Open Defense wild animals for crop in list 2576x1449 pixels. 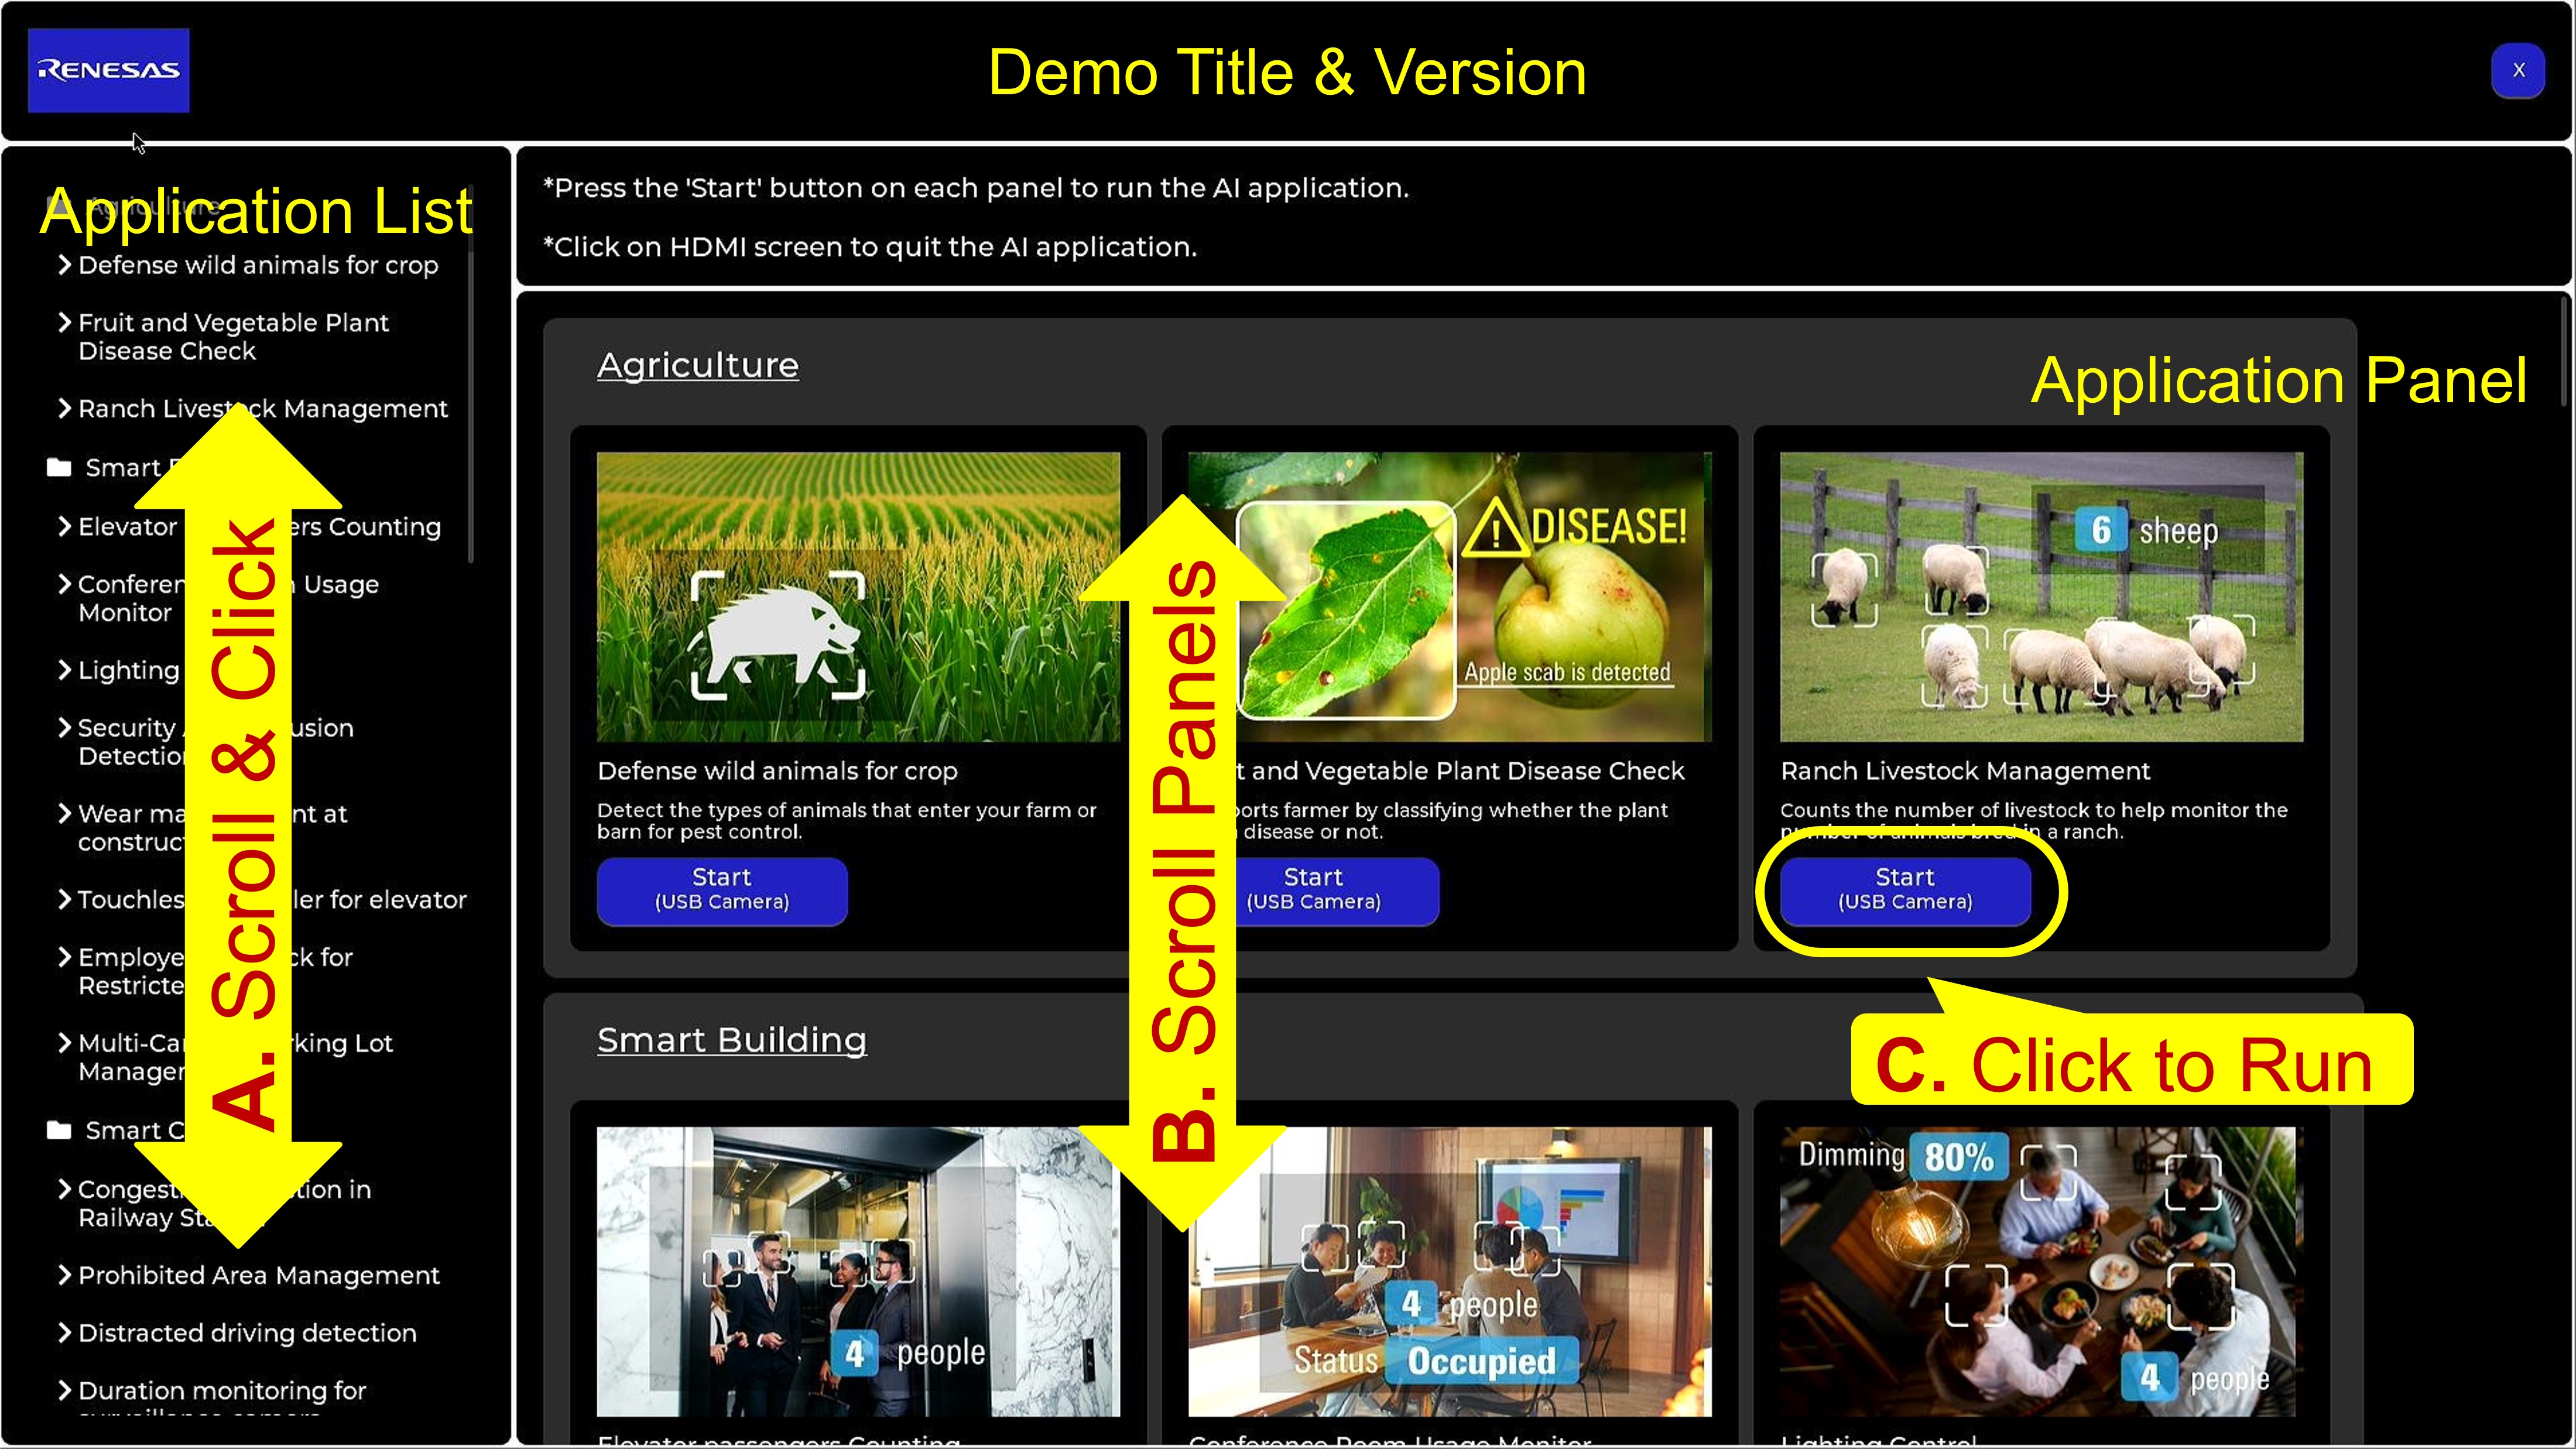click(x=258, y=265)
